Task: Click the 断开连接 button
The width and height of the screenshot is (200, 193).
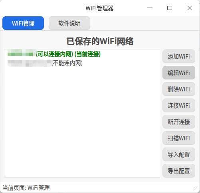Action: pos(179,122)
